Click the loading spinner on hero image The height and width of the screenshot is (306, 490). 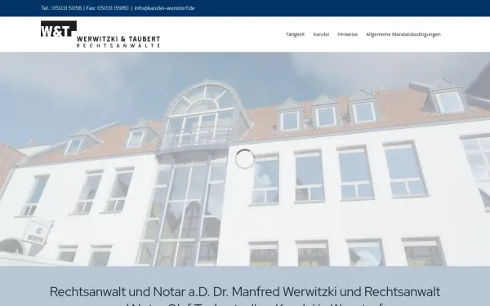(x=245, y=159)
